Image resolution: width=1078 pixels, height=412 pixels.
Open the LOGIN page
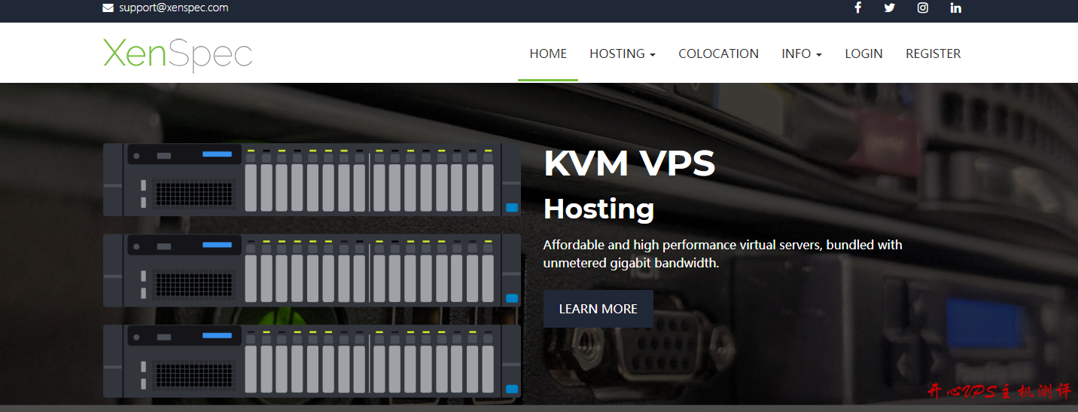coord(863,53)
